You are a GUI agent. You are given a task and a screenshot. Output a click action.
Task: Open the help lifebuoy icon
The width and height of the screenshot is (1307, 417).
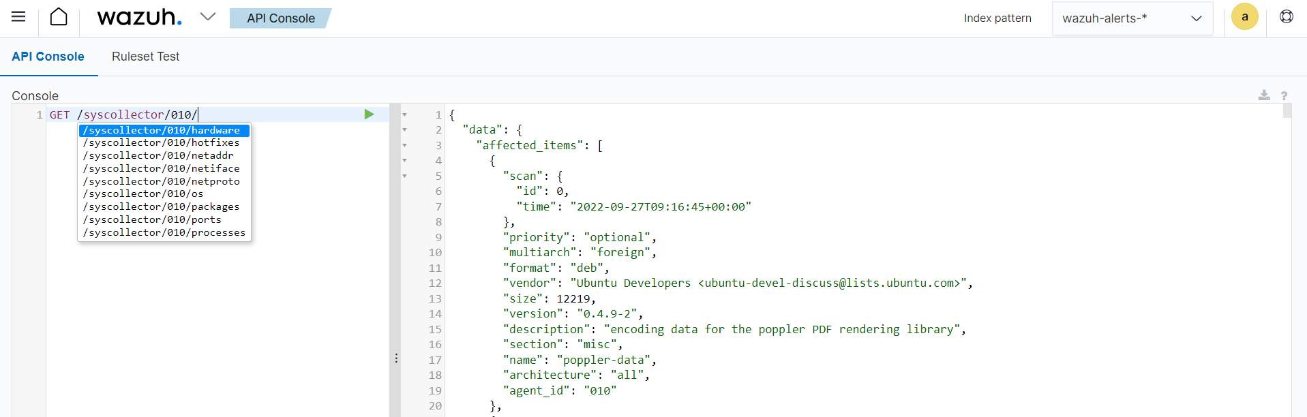coord(1286,16)
